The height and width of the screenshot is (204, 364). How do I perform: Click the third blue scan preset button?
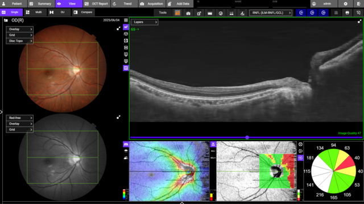pos(324,12)
